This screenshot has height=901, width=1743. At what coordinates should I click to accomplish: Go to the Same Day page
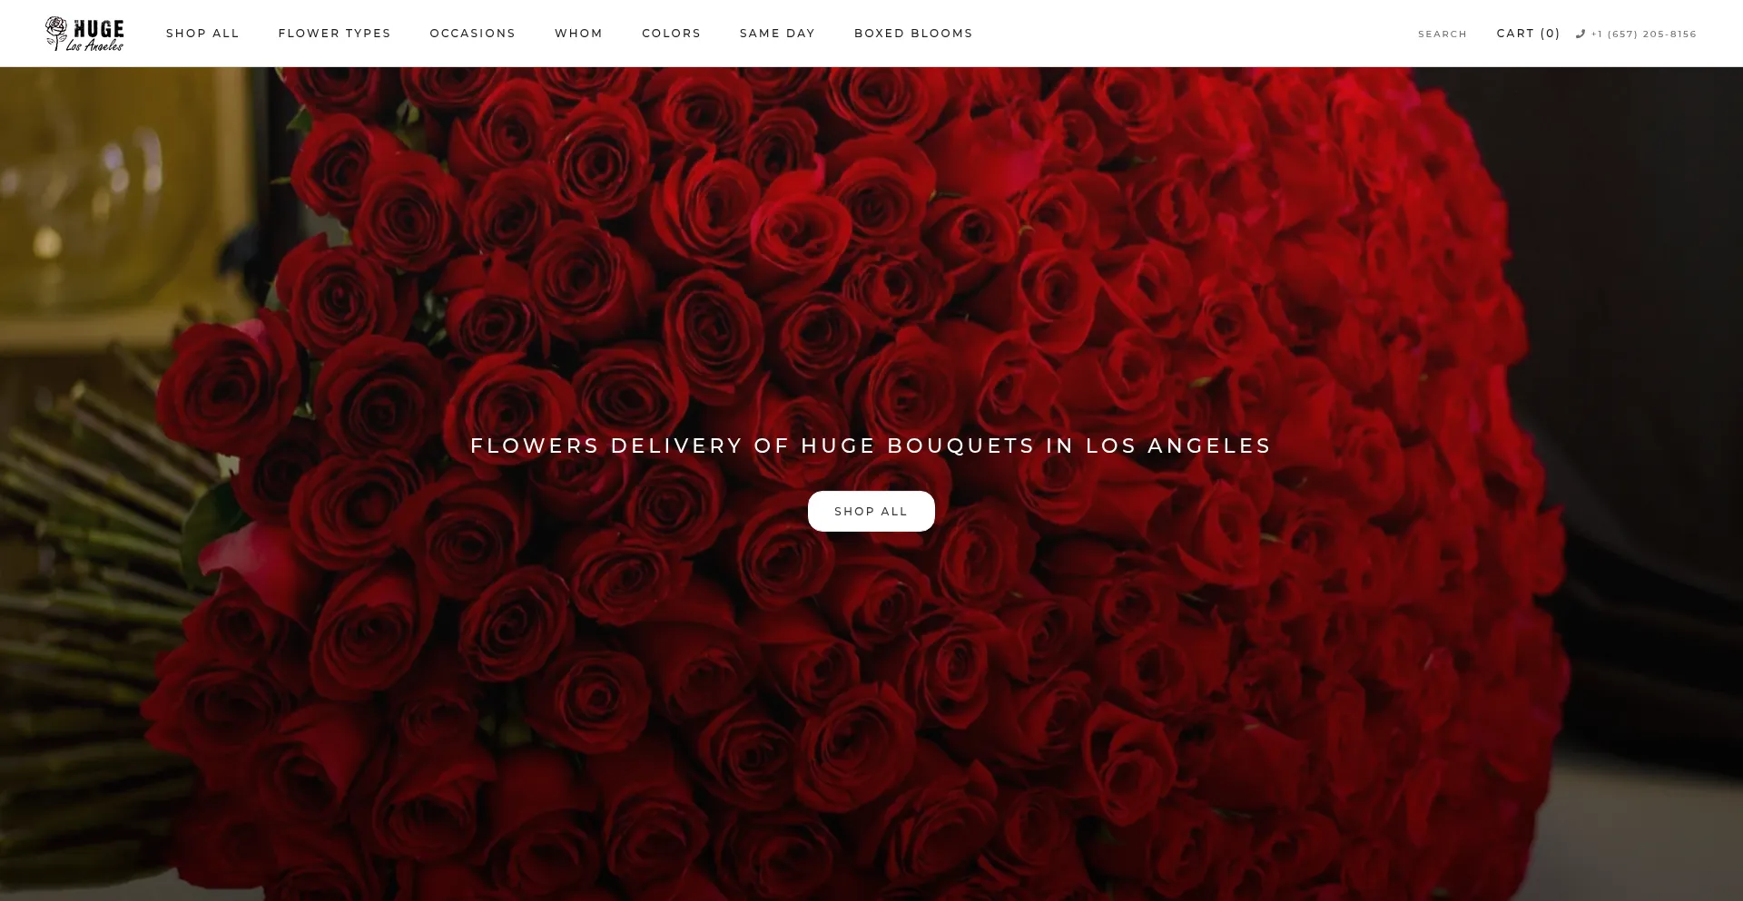[777, 34]
